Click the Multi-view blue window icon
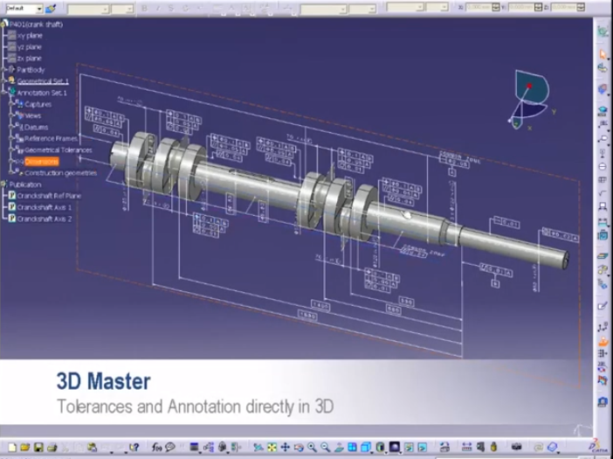This screenshot has height=459, width=613. tap(352, 447)
